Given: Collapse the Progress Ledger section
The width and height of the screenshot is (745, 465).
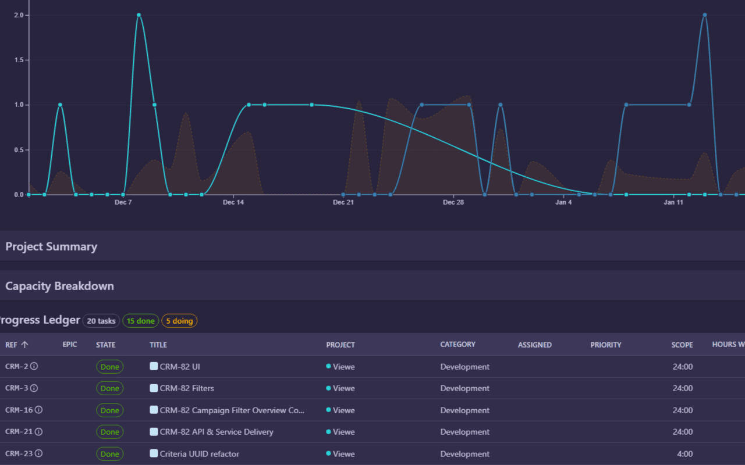Looking at the screenshot, I should 40,320.
